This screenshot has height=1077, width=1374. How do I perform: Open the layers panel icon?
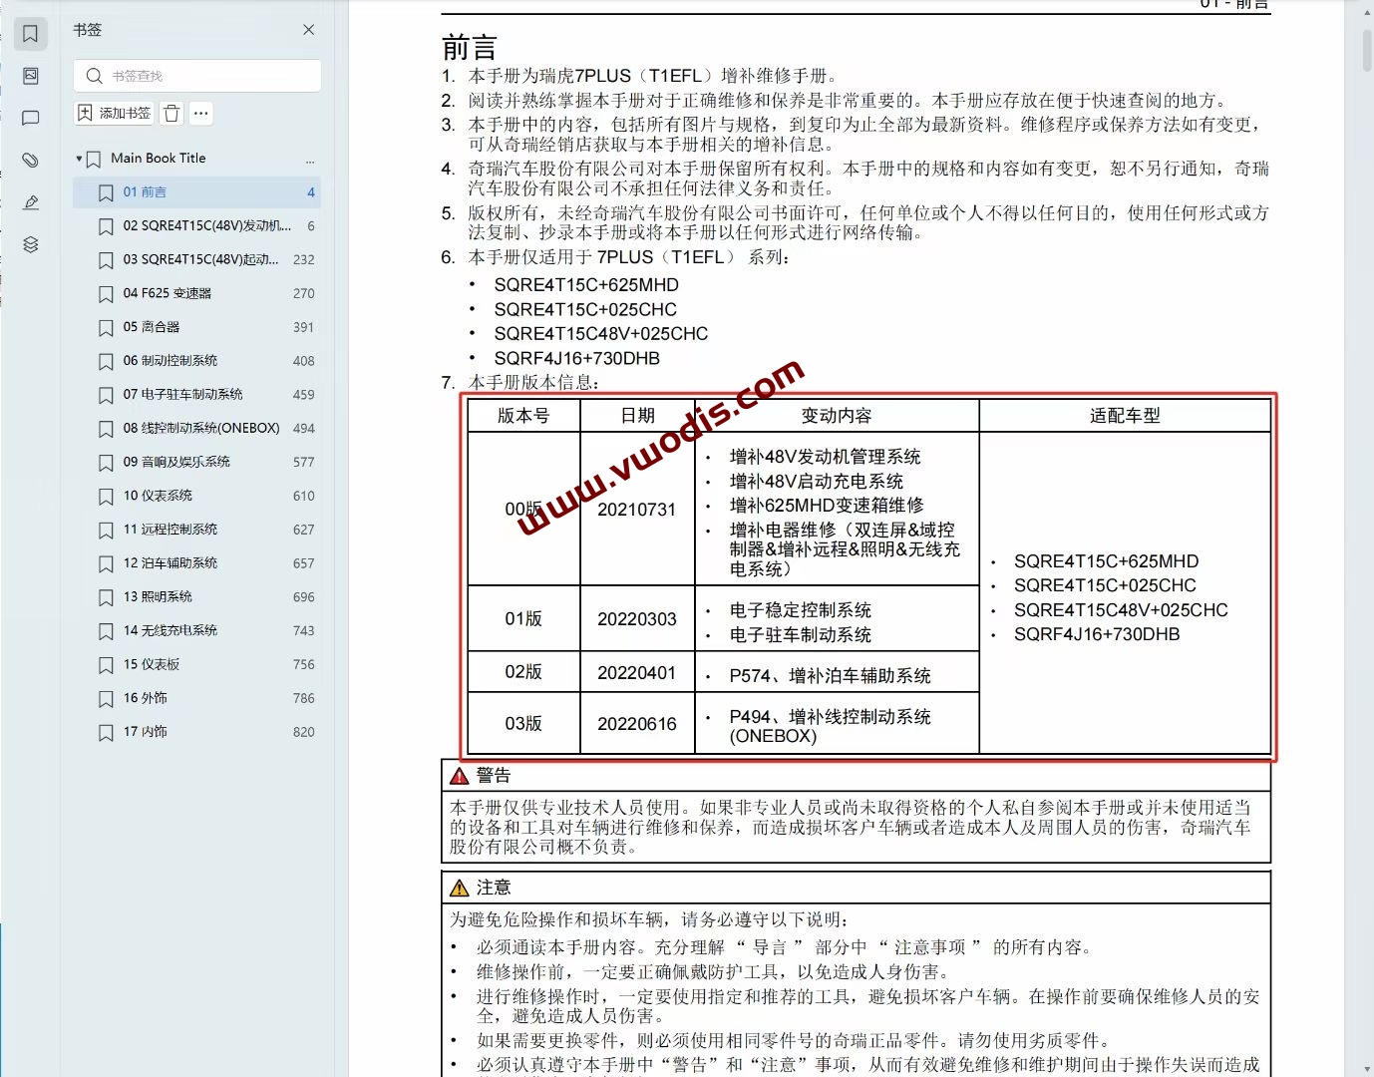[31, 244]
